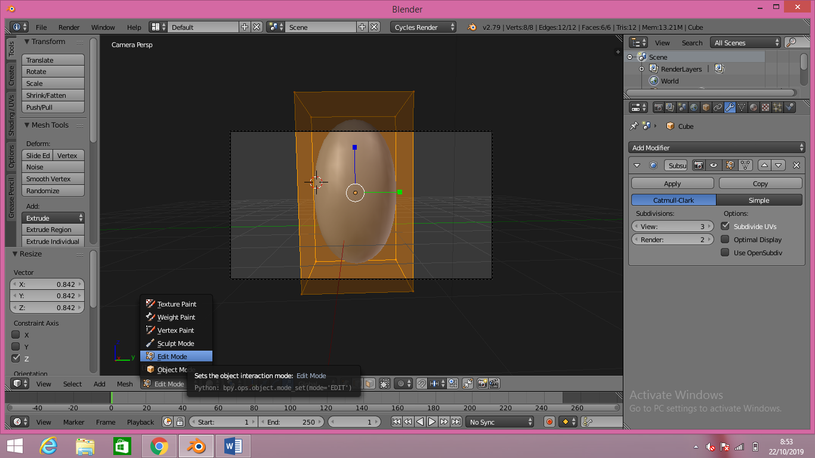Click the auto-merge editing arrows icon

(x=468, y=383)
